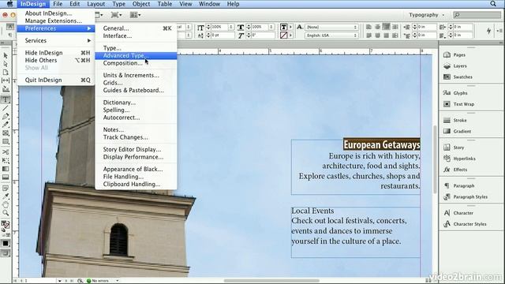Open the File menu
The image size is (505, 284).
(x=58, y=4)
